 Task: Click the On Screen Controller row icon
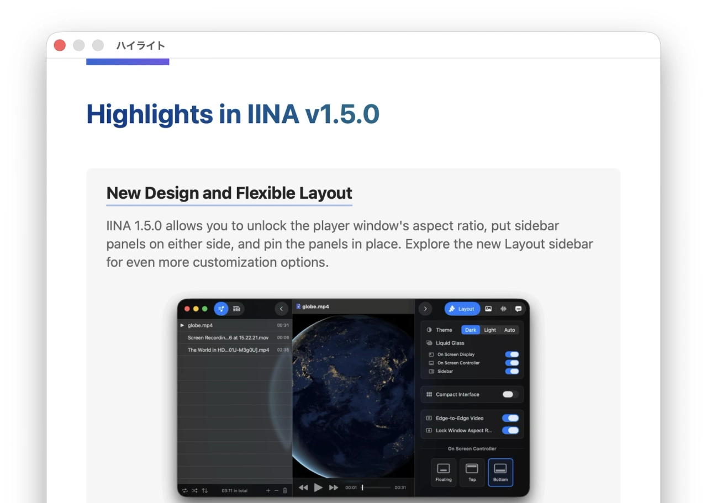(431, 363)
